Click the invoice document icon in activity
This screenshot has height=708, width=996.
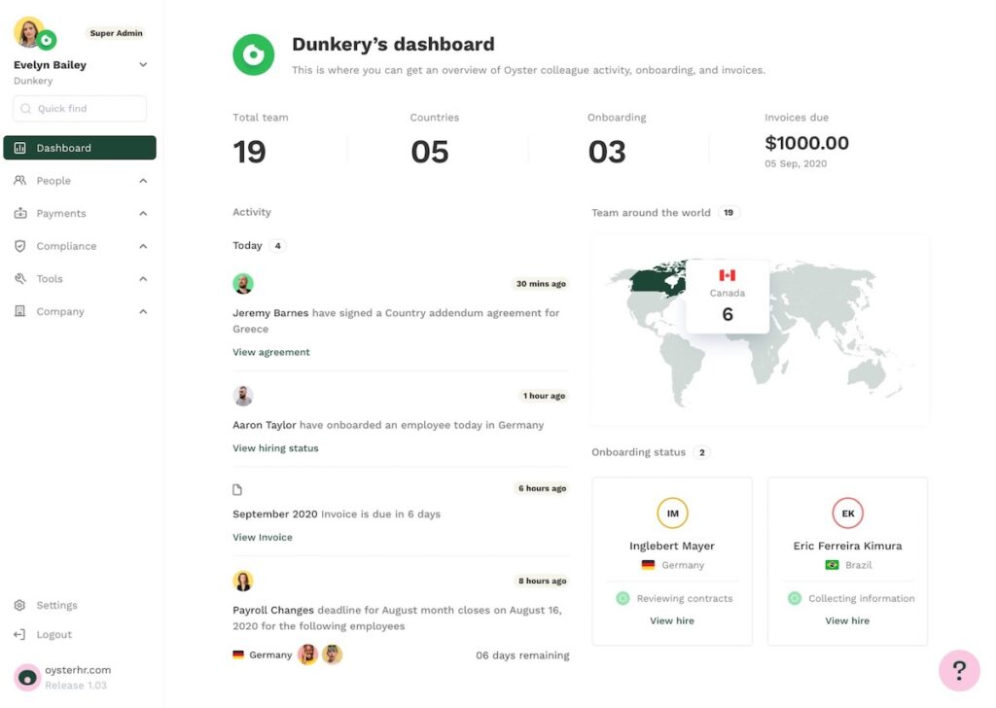[x=237, y=489]
